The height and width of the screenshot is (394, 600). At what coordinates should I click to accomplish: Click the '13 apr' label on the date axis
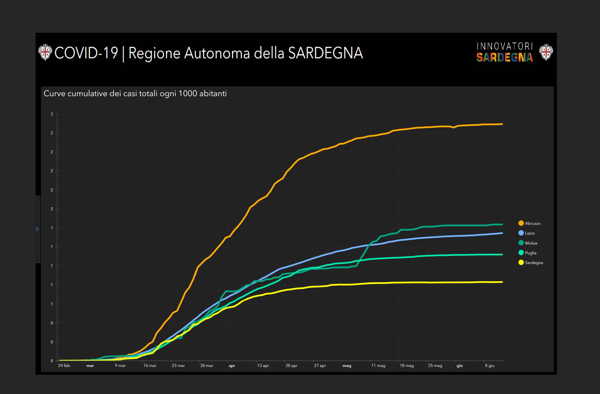[263, 366]
